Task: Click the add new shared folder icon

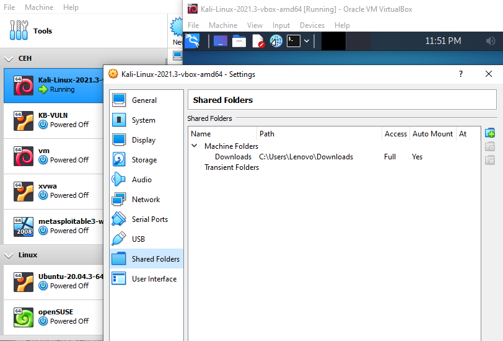Action: pyautogui.click(x=490, y=133)
